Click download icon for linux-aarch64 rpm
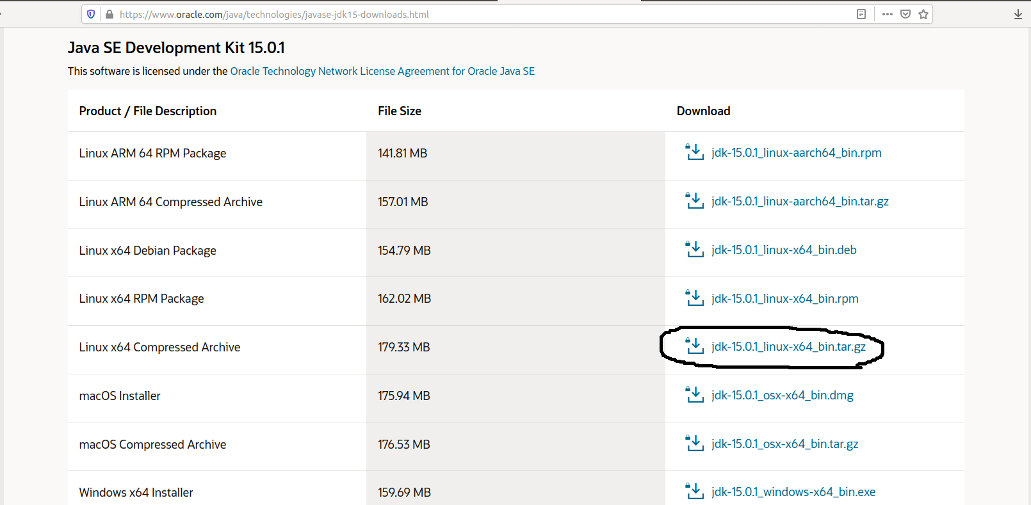This screenshot has height=505, width=1031. [x=695, y=152]
